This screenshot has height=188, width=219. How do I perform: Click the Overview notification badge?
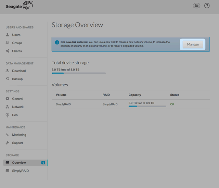(x=43, y=163)
